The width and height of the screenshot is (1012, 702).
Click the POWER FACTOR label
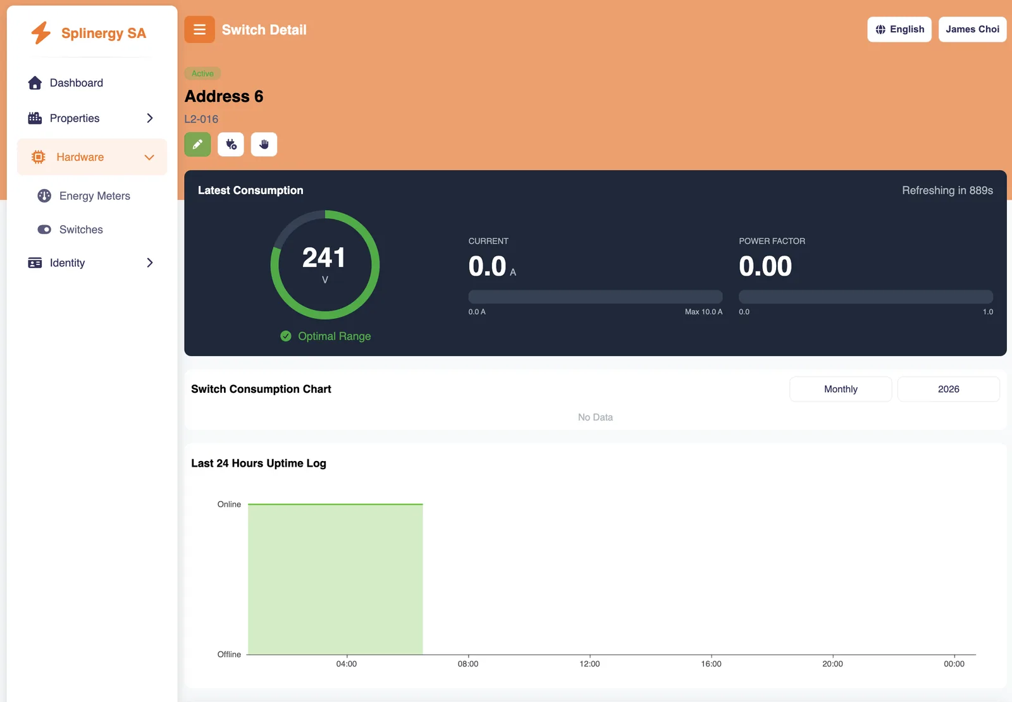772,241
